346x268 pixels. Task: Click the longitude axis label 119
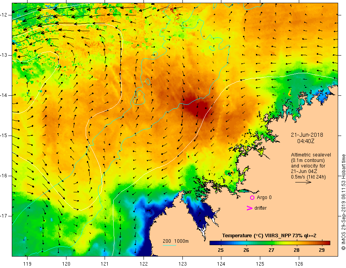(28, 264)
